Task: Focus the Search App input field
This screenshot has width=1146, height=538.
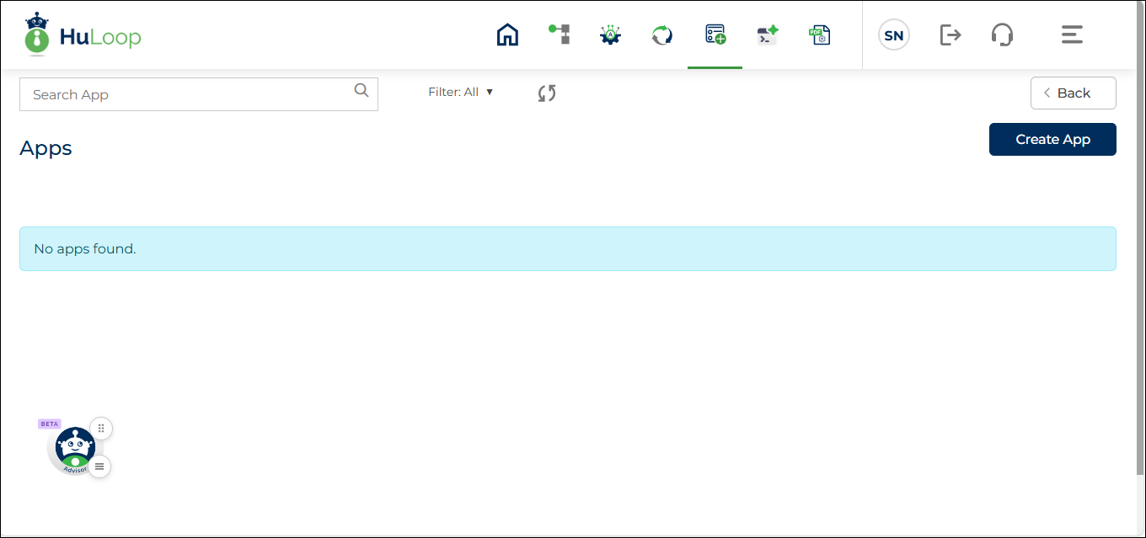Action: 199,94
